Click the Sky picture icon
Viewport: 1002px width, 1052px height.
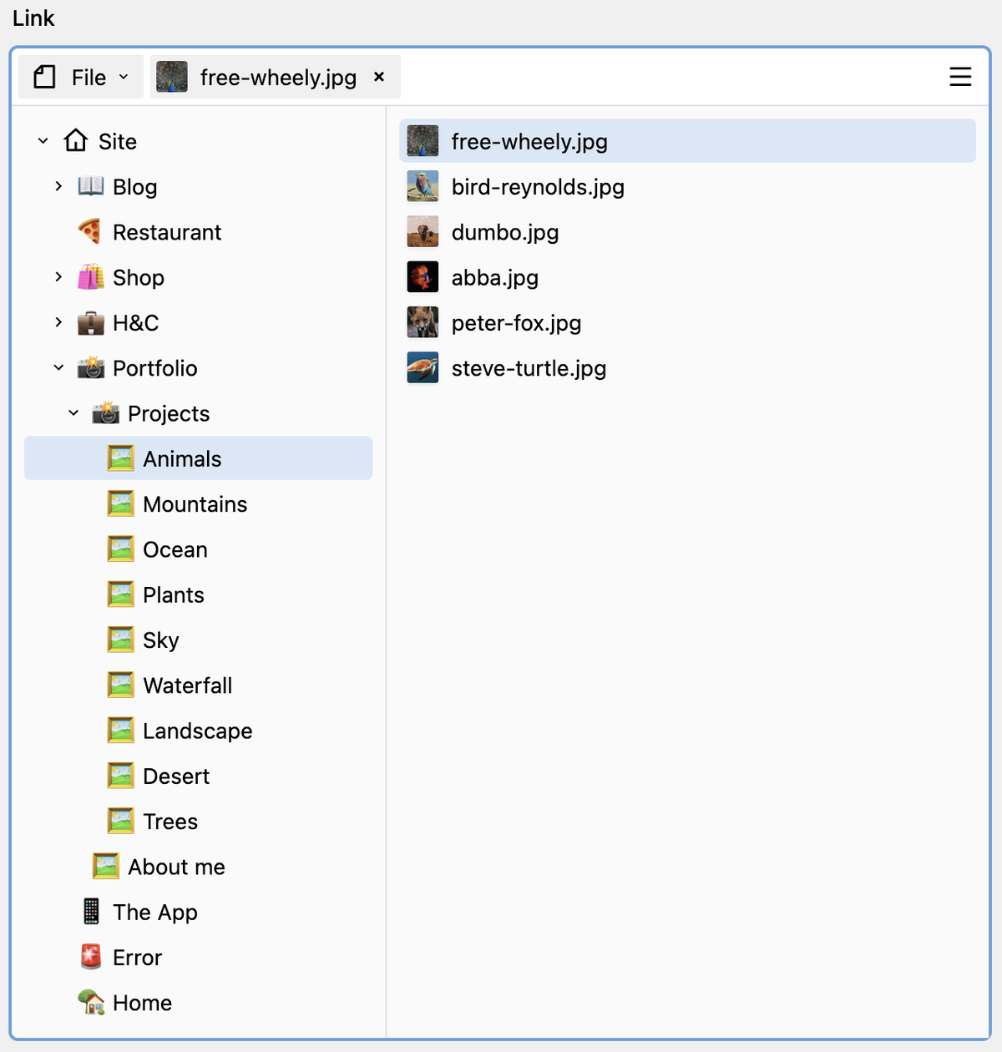click(121, 639)
